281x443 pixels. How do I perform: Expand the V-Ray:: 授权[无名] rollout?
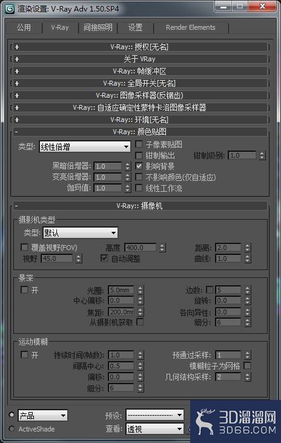139,47
